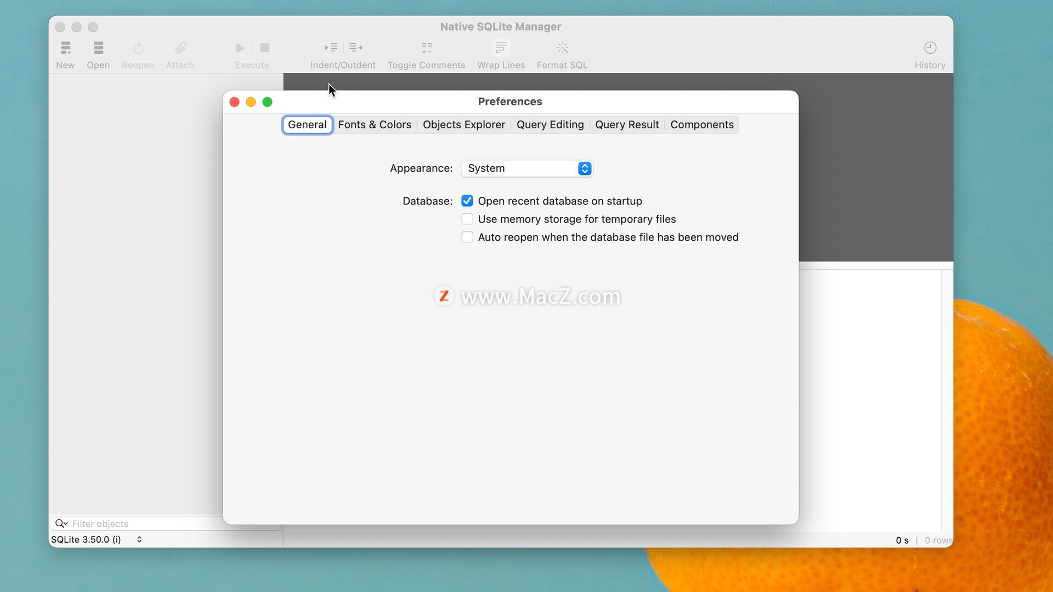Switch to the Objects Explorer tab
Screen dimensions: 1053x592
[x=464, y=125]
